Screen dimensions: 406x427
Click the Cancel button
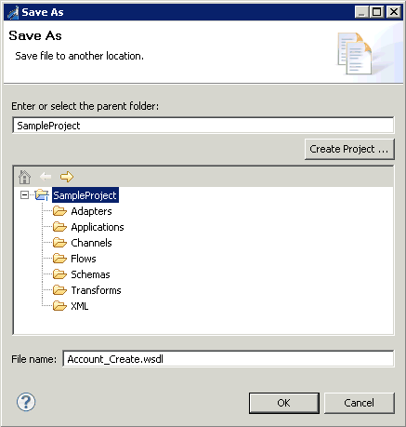(x=360, y=403)
